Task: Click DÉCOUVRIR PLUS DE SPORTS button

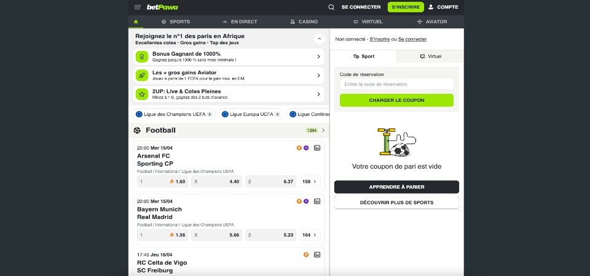Action: 396,202
